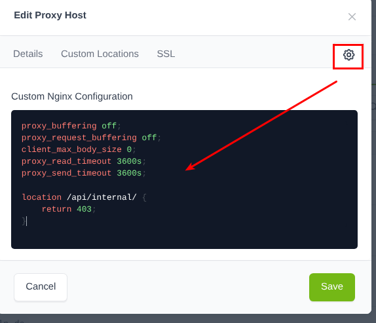Click the proxy_send_timeout directive word
Image resolution: width=376 pixels, height=323 pixels.
(x=66, y=173)
